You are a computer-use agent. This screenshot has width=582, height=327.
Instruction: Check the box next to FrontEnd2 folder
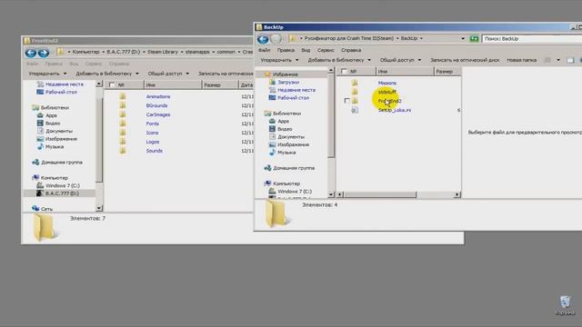click(x=346, y=101)
